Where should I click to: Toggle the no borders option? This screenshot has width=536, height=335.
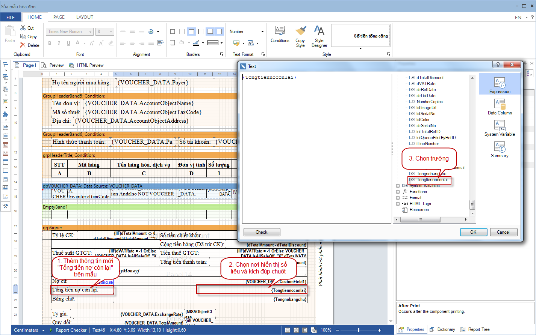coord(182,32)
